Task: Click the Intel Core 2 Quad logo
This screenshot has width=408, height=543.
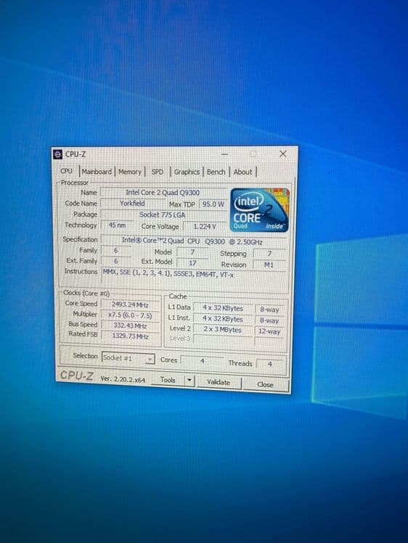Action: [260, 210]
